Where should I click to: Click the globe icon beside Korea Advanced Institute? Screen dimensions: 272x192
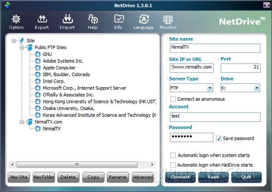coord(38,115)
